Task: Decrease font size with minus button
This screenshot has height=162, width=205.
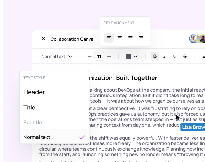Action: click(89, 56)
